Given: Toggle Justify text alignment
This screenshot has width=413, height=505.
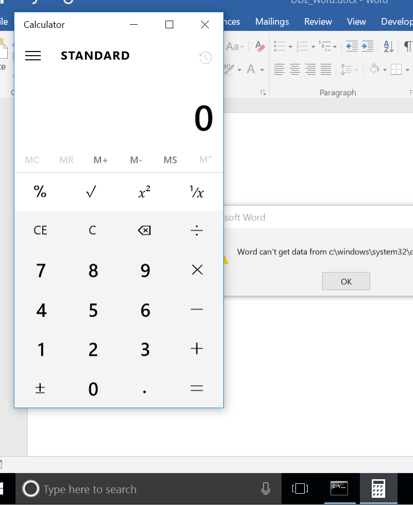Looking at the screenshot, I should [326, 69].
